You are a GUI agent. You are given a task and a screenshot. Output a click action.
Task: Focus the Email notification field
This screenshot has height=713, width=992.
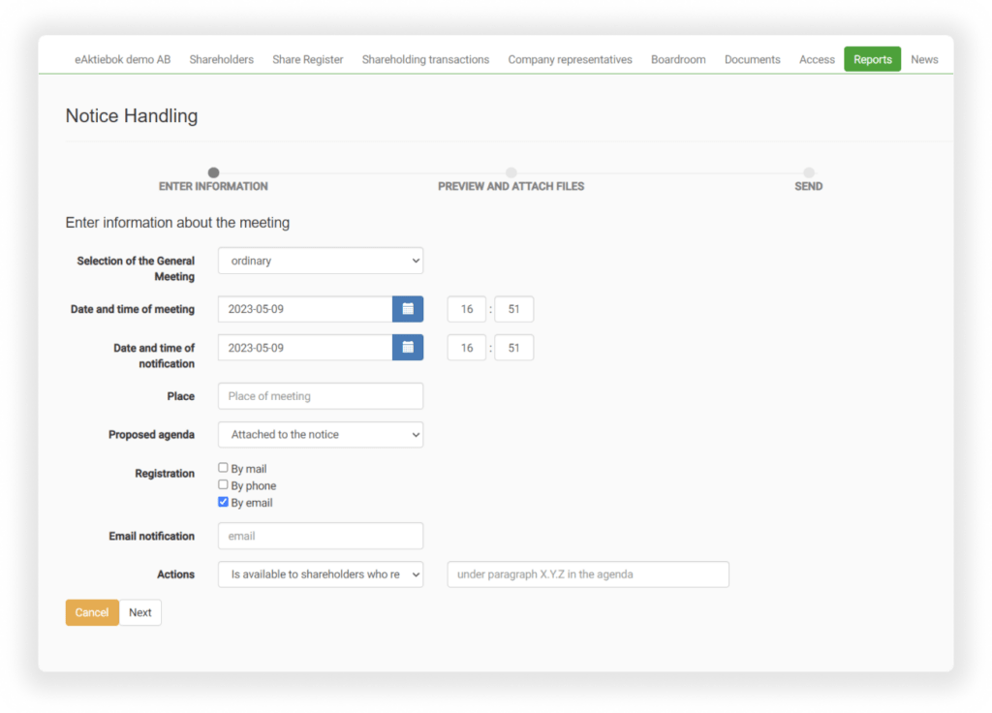point(320,536)
